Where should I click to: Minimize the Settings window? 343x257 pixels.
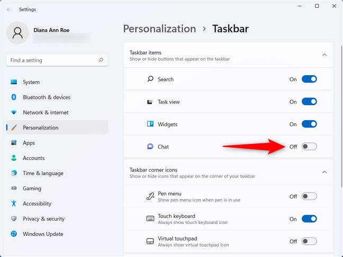(300, 6)
